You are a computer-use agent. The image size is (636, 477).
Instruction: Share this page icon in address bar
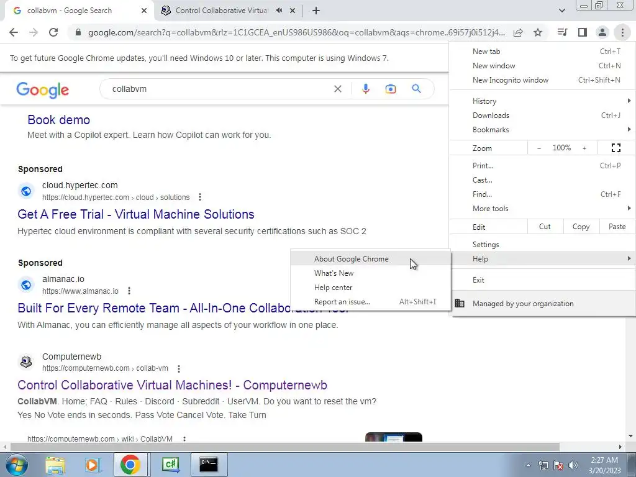(x=518, y=32)
